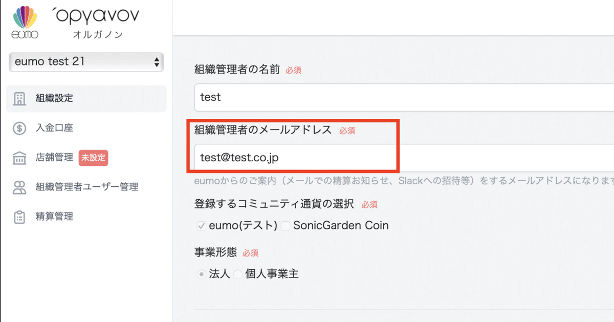Click the 組織管理者のメールアドレス label
614x322 pixels.
click(263, 130)
